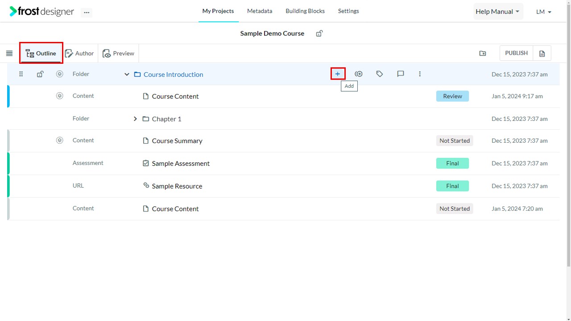
Task: Switch to the Author view
Action: (79, 53)
